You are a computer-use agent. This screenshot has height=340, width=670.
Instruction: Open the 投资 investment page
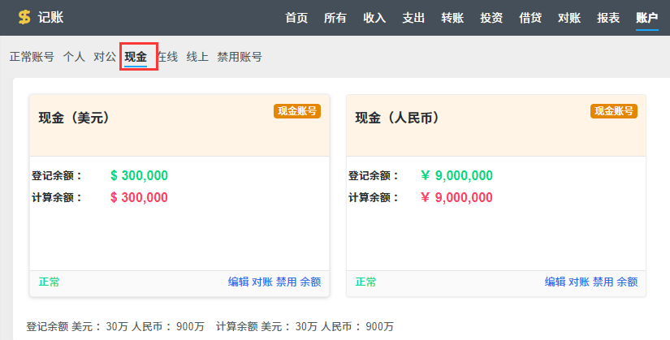click(491, 18)
